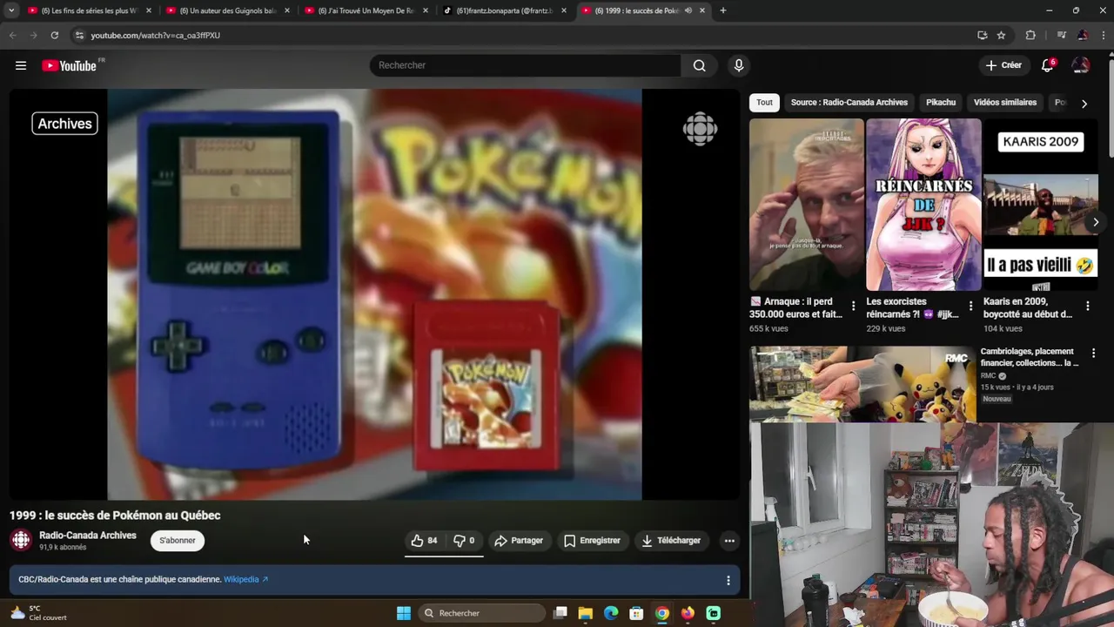Open the Radio-Canada Archives channel name
1114x627 pixels.
88,536
